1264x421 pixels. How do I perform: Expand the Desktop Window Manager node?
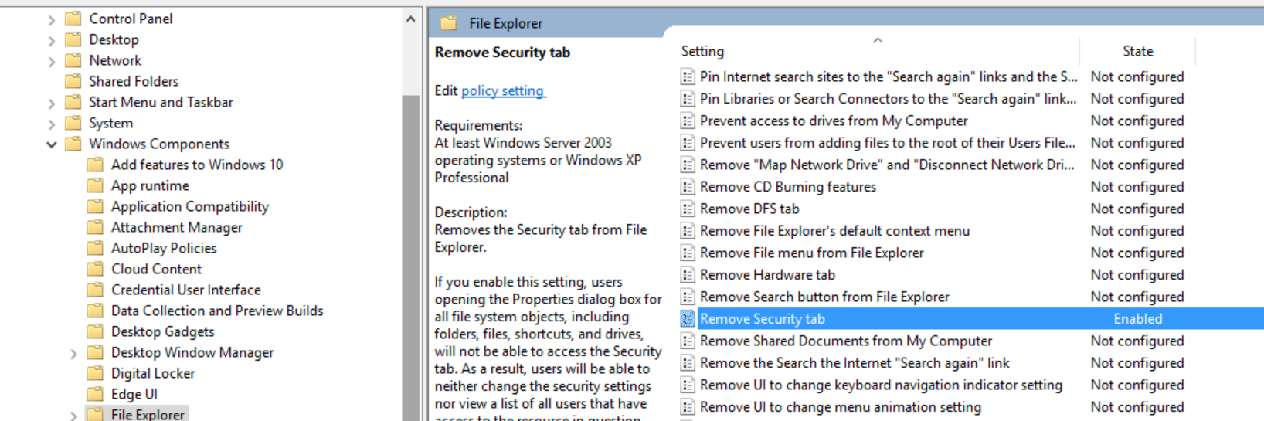point(73,354)
